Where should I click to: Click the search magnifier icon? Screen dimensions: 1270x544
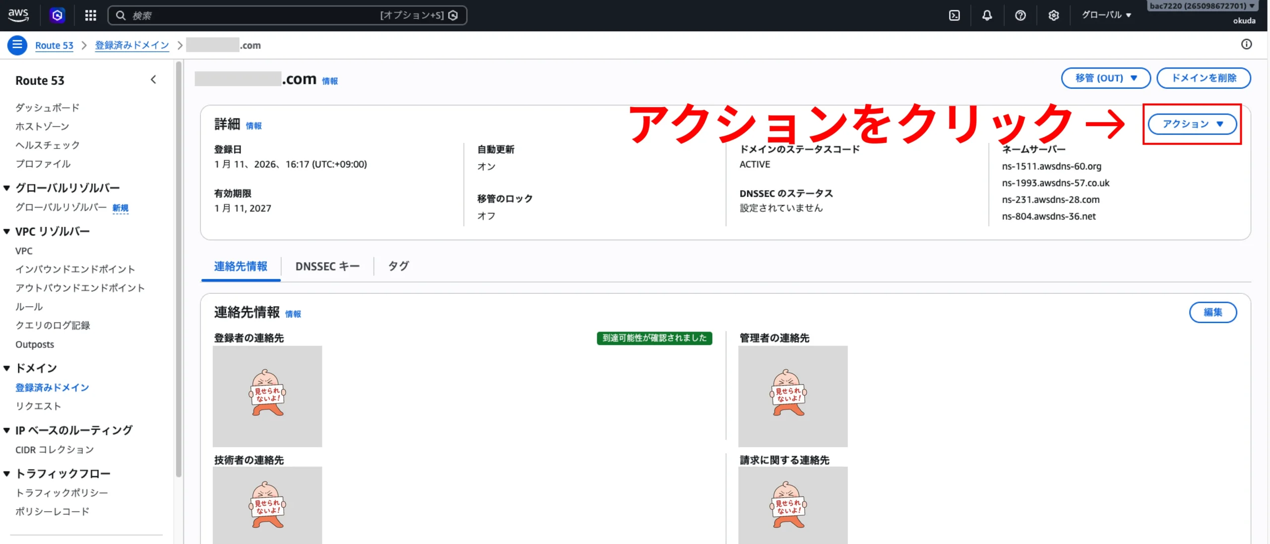tap(121, 15)
